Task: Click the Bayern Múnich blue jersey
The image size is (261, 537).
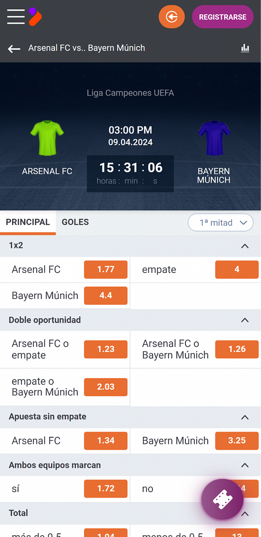Action: [x=214, y=137]
